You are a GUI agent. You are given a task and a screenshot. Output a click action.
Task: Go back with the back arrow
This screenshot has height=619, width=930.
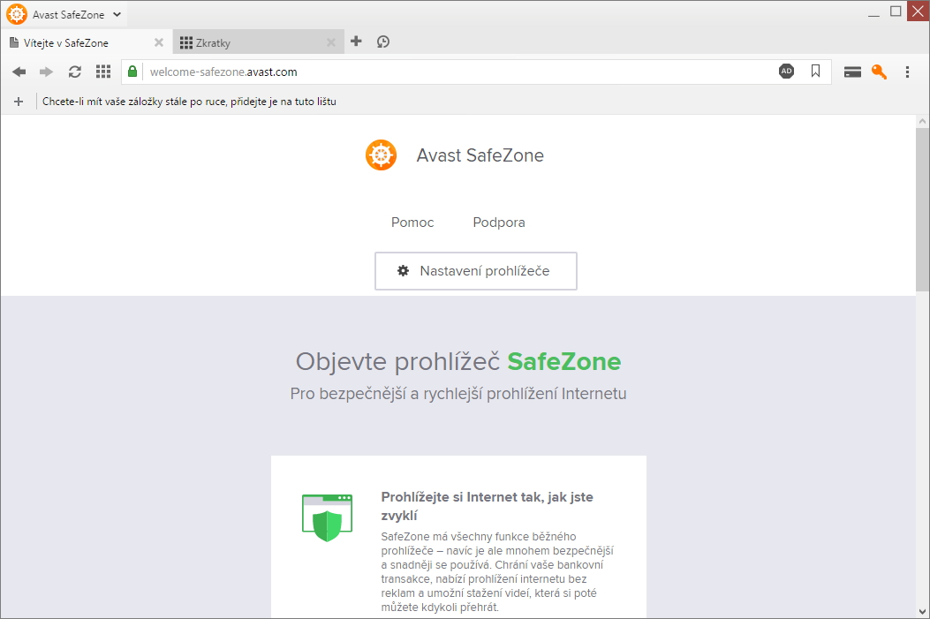click(x=19, y=72)
